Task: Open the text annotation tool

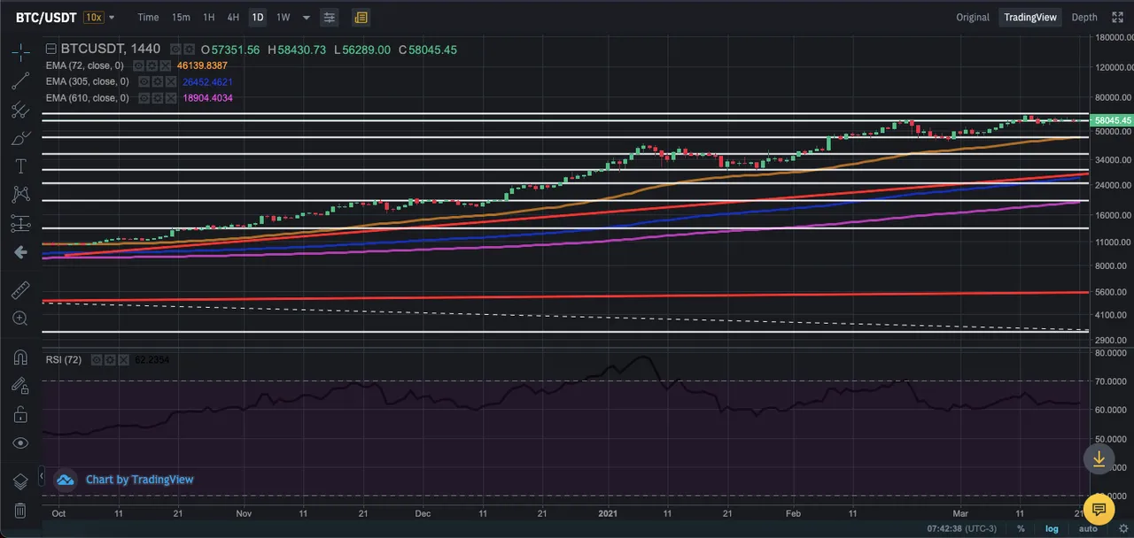Action: point(20,166)
